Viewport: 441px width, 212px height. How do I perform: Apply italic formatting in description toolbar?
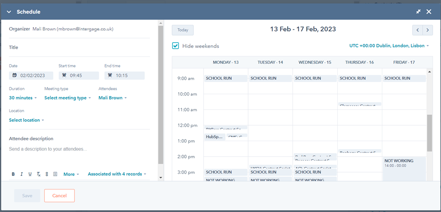(x=22, y=174)
